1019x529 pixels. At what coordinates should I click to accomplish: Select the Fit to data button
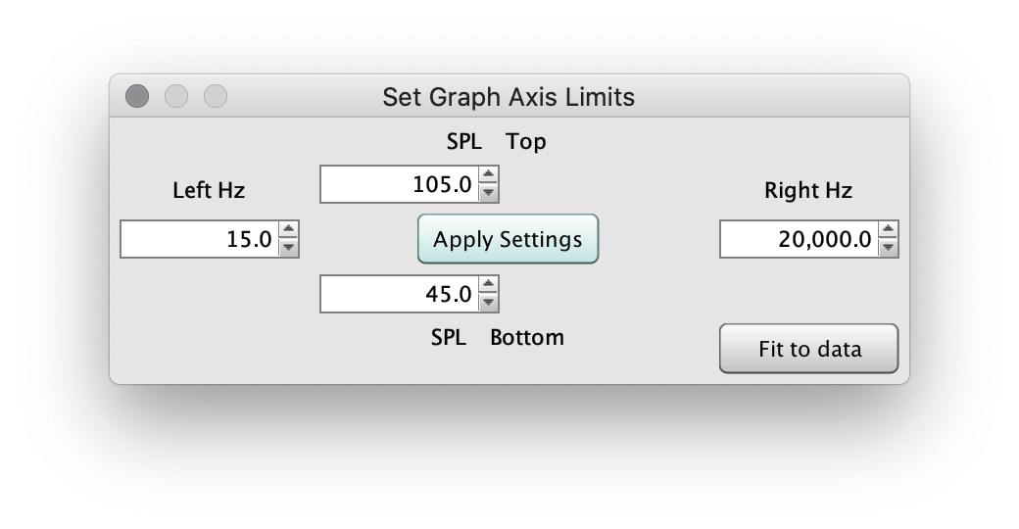click(x=808, y=349)
